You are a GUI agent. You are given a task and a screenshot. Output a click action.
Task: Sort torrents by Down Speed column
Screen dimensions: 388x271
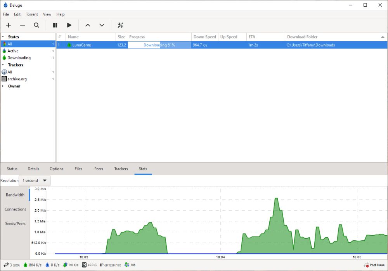pos(204,37)
